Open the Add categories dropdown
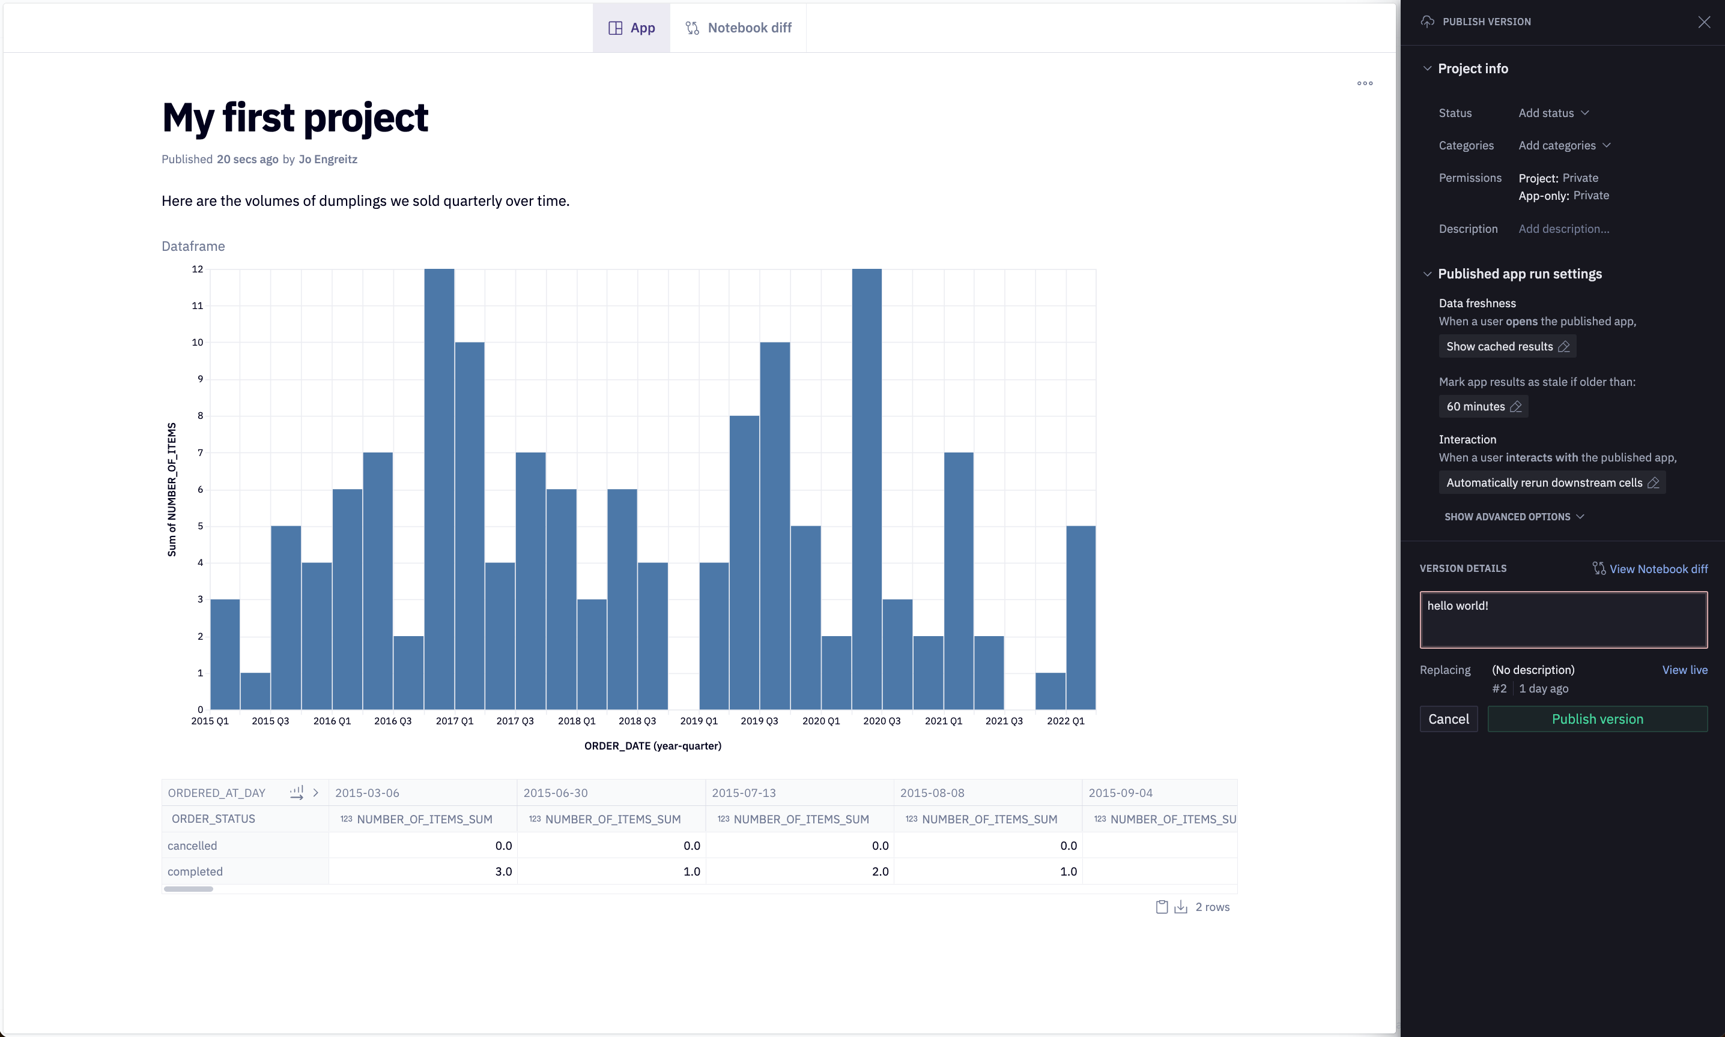Image resolution: width=1725 pixels, height=1037 pixels. [1564, 145]
